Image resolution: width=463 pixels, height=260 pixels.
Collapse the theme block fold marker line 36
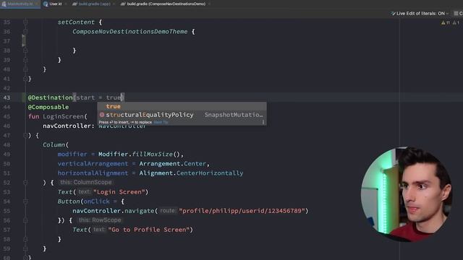coord(25,32)
